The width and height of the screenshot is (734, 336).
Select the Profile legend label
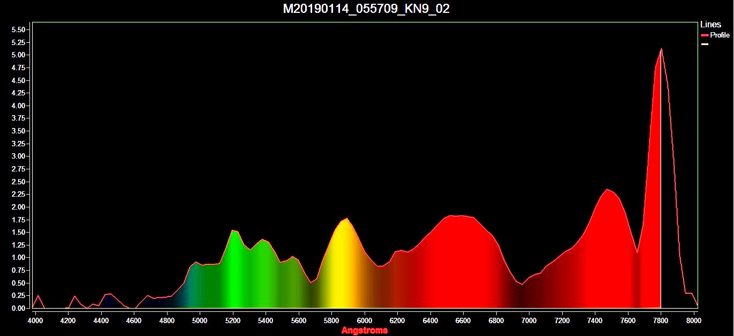(x=720, y=35)
